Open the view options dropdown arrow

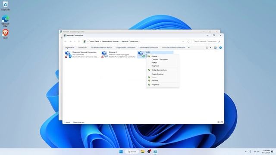point(210,48)
